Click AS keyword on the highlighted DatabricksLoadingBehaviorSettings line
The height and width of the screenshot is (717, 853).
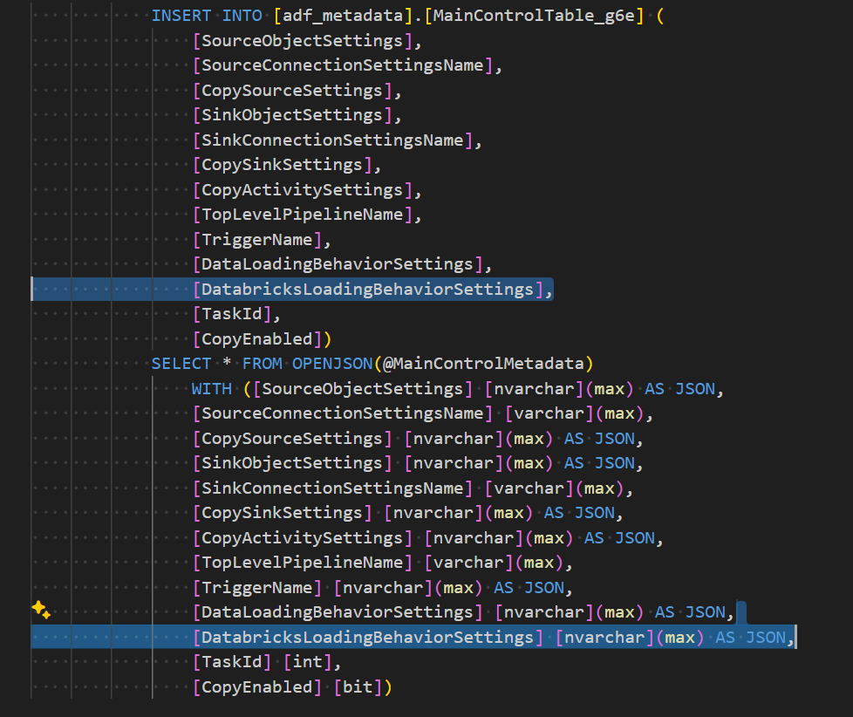click(725, 638)
